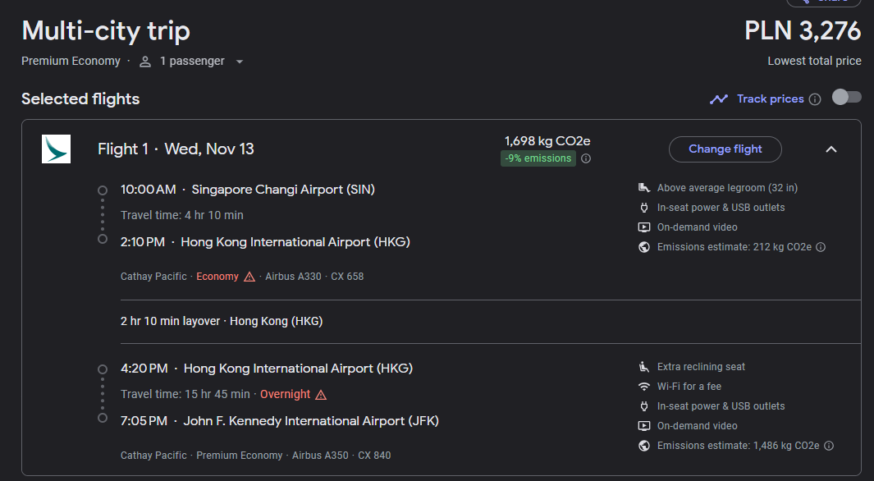Click the CX 840 flight number
Screen dimensions: 874x481
(374, 456)
